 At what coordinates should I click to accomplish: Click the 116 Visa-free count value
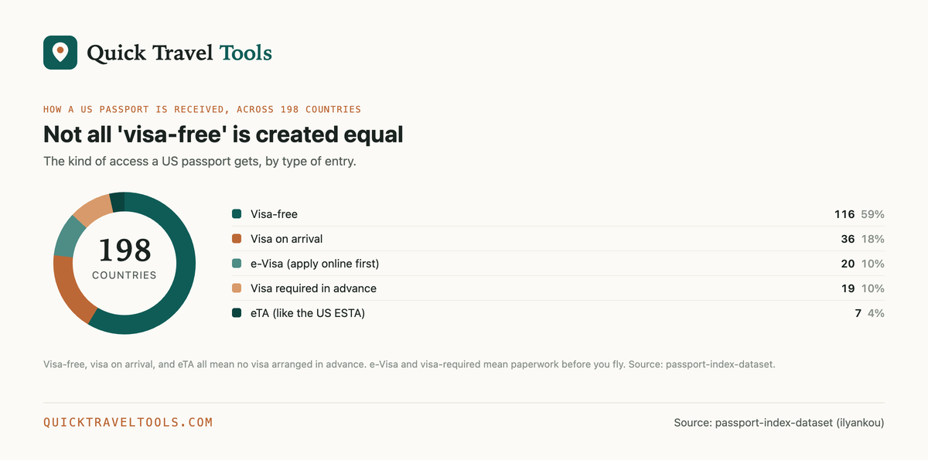tap(844, 214)
